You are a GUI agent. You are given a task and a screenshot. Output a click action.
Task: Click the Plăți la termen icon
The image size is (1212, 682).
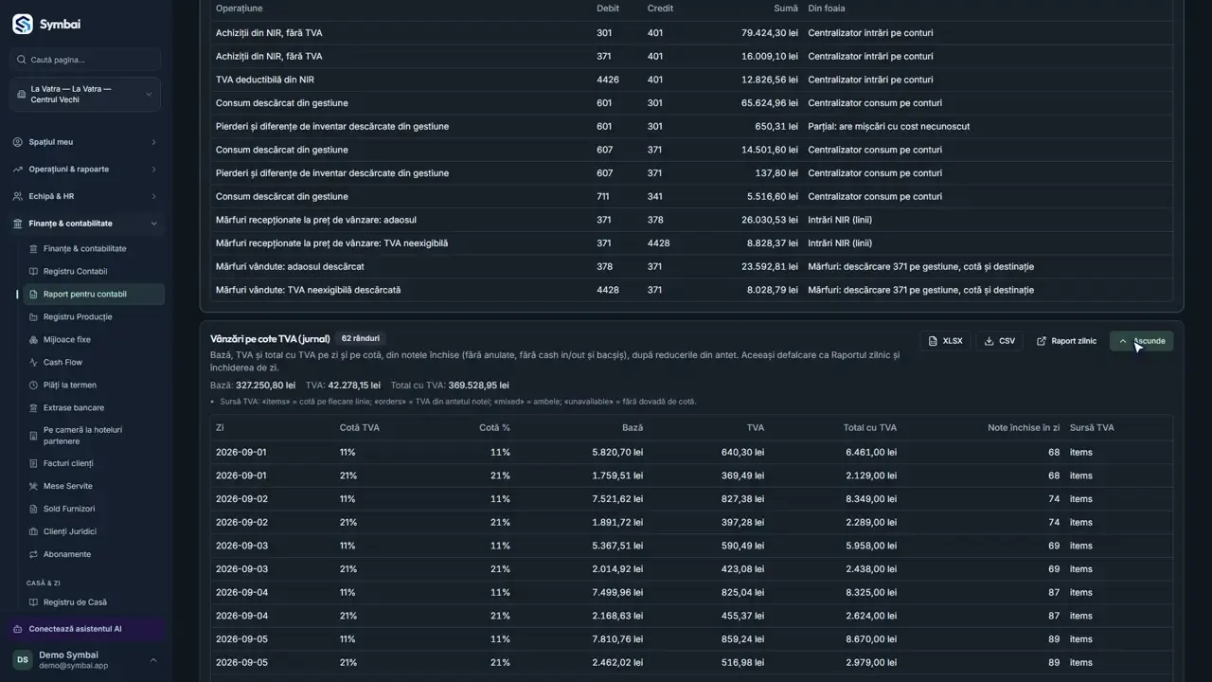34,386
